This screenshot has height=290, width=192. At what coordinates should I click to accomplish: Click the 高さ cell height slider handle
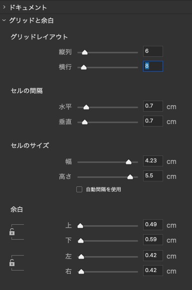click(x=130, y=177)
